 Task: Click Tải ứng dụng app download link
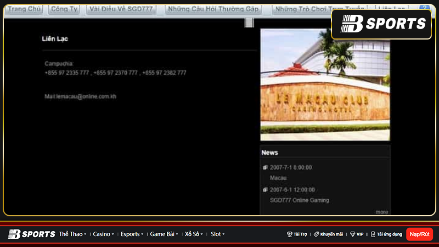(x=386, y=234)
